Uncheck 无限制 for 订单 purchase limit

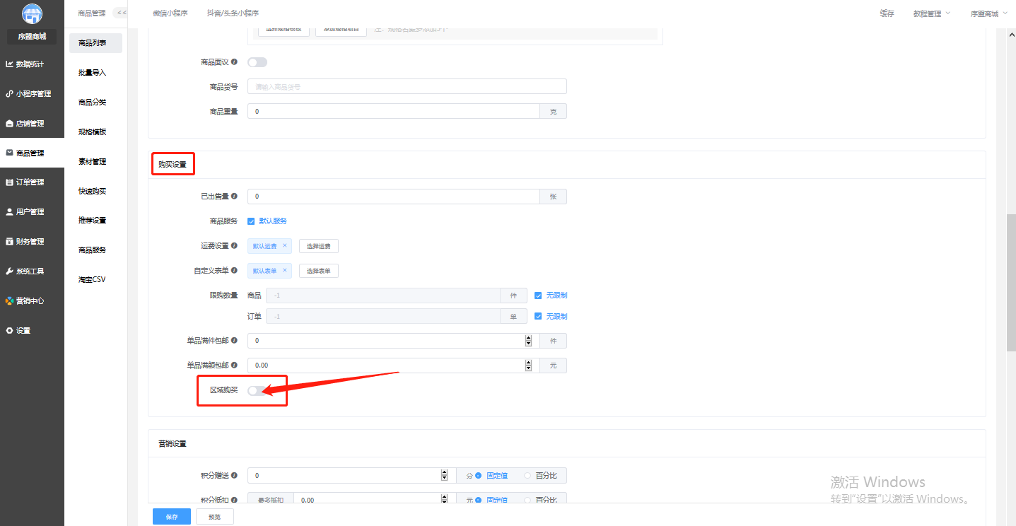click(538, 317)
